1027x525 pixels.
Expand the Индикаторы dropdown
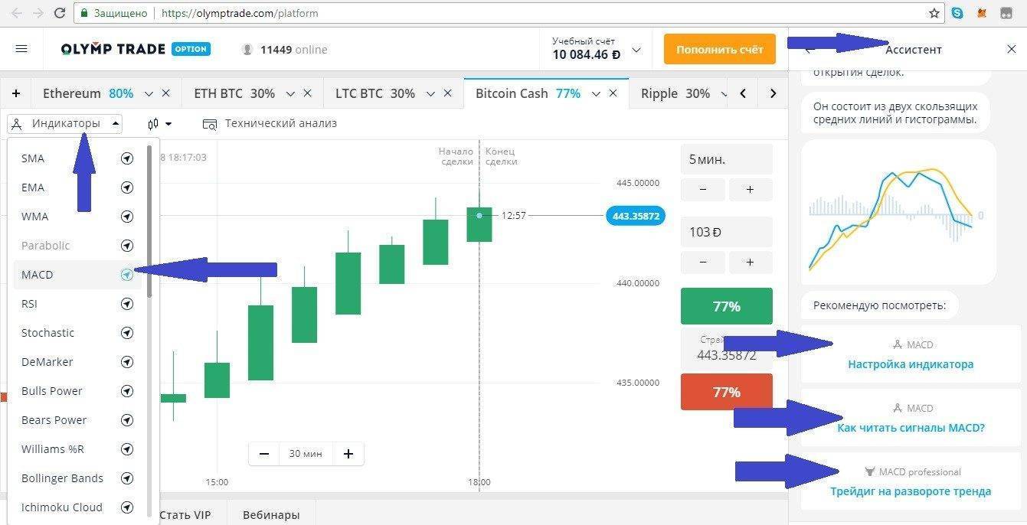point(65,123)
